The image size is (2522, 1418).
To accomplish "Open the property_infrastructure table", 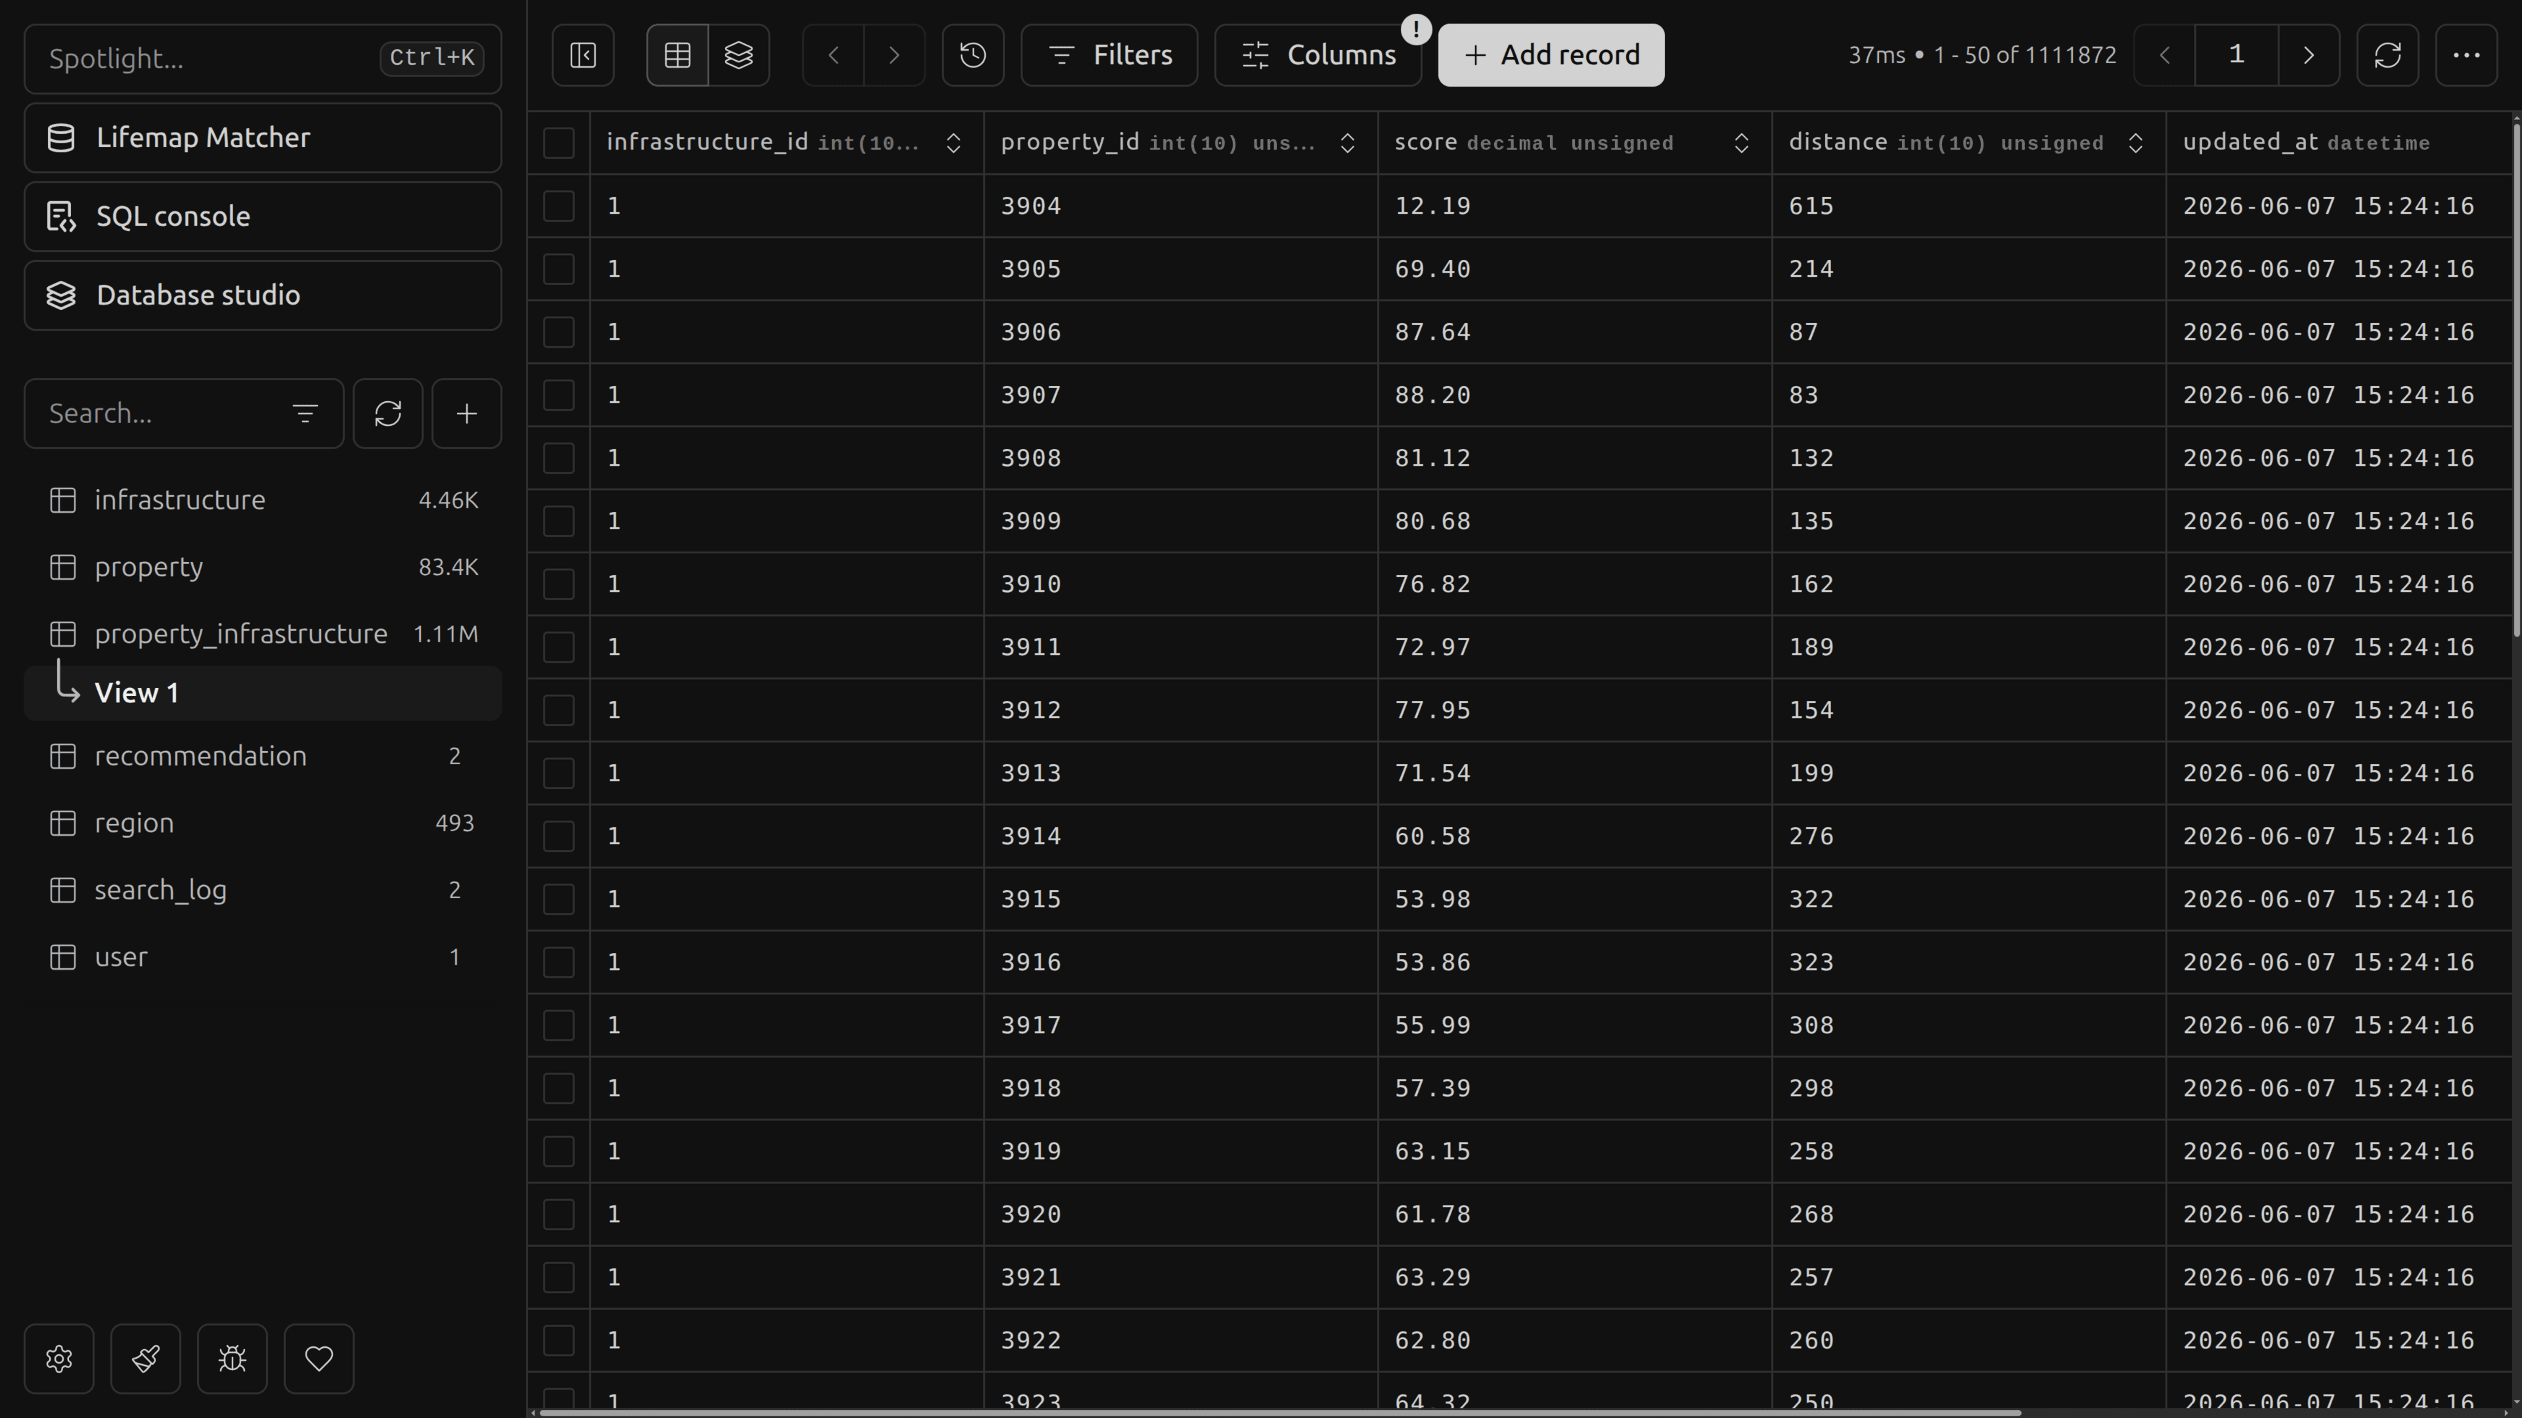I will tap(263, 634).
